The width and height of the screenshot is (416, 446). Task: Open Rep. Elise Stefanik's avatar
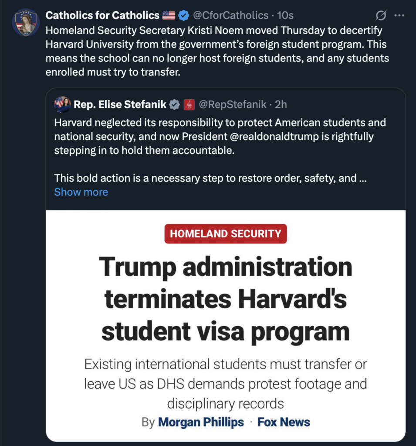(62, 105)
